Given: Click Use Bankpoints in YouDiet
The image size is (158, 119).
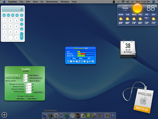Looking at the screenshot, I should coord(35,78).
